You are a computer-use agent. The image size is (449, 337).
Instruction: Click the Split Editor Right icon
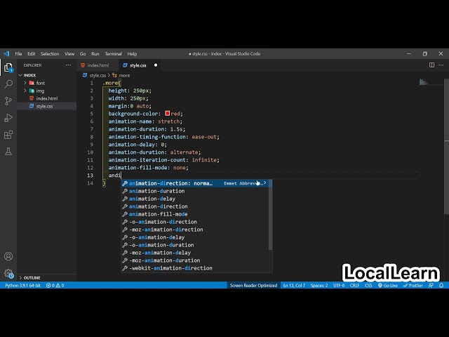pos(431,65)
